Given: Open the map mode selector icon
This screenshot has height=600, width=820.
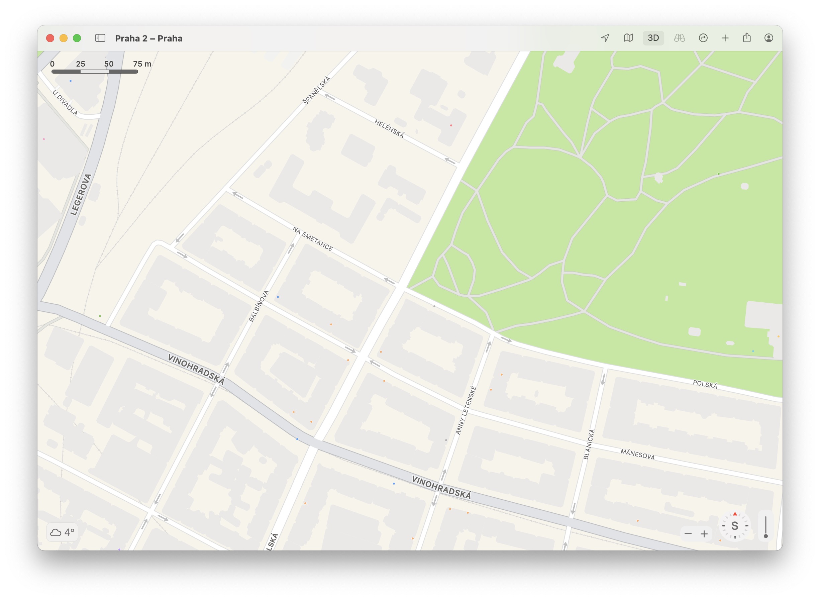Looking at the screenshot, I should tap(628, 38).
